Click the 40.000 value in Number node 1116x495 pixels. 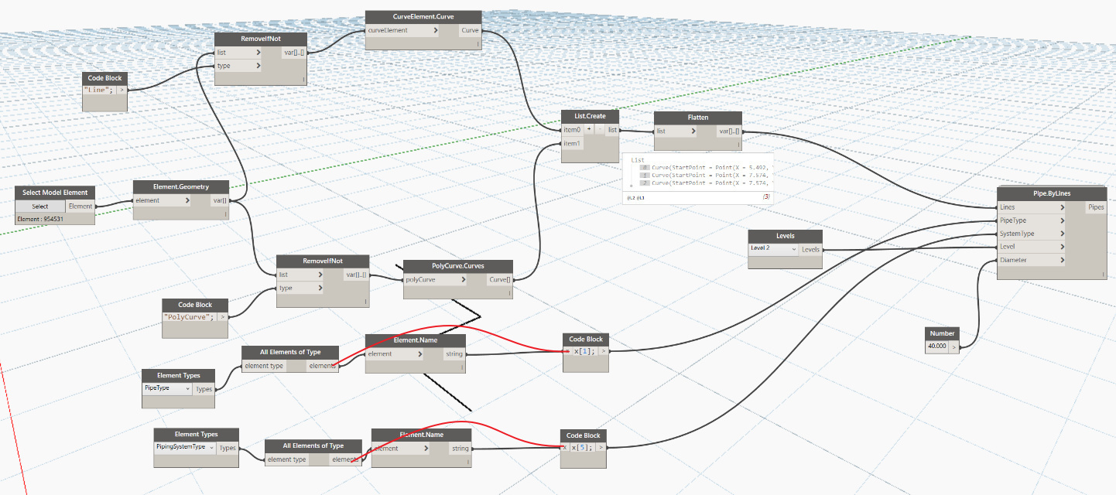point(936,347)
